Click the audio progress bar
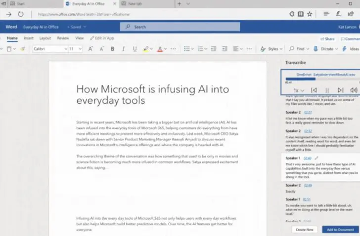This screenshot has height=236, width=360. coord(322,79)
